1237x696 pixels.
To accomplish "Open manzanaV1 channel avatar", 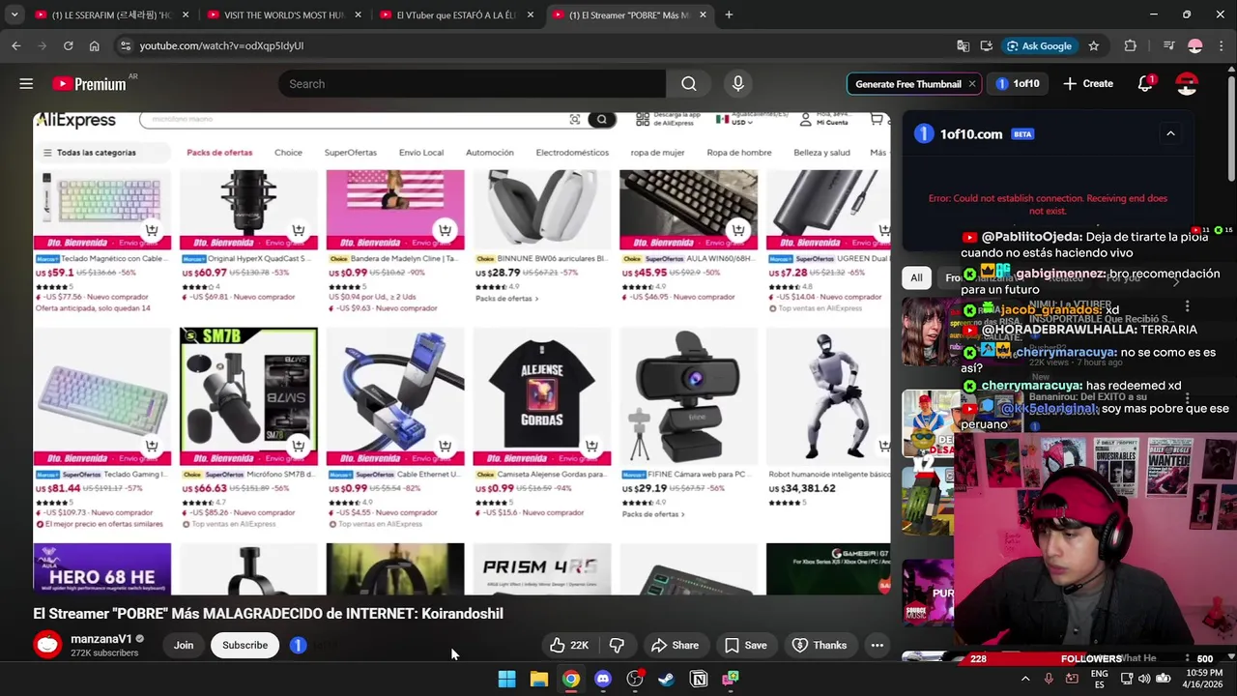I will [47, 645].
